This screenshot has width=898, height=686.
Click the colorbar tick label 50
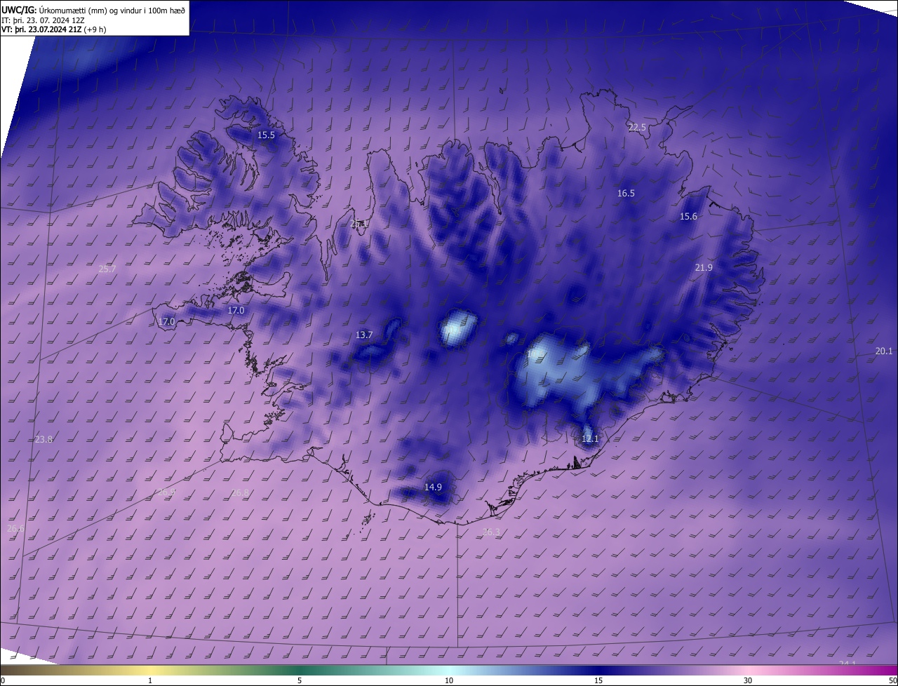click(892, 680)
